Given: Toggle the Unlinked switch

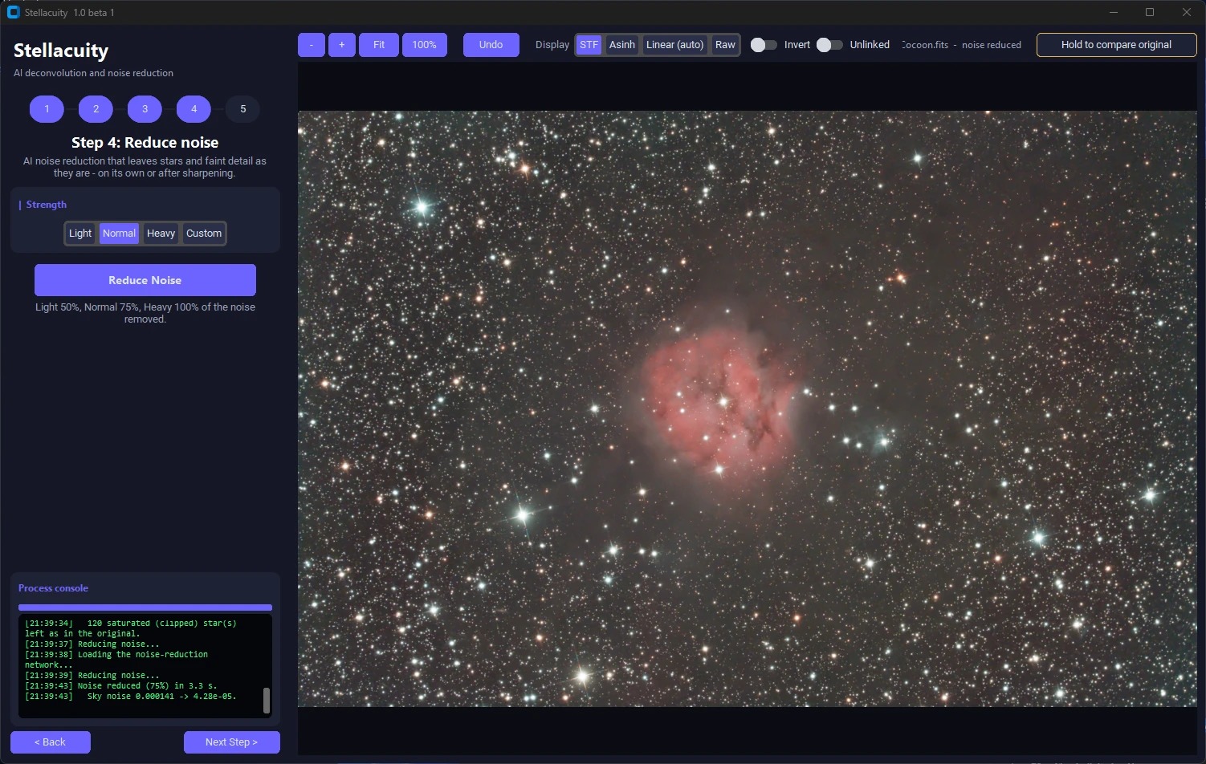Looking at the screenshot, I should coord(829,45).
